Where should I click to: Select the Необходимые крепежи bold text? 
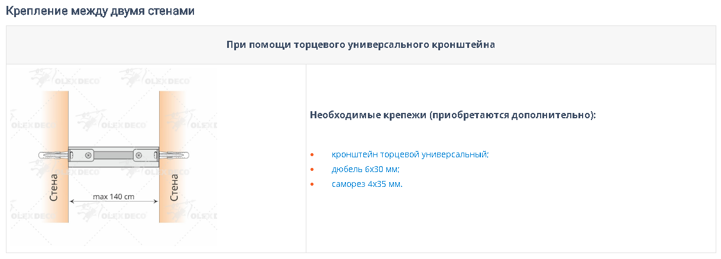(453, 115)
